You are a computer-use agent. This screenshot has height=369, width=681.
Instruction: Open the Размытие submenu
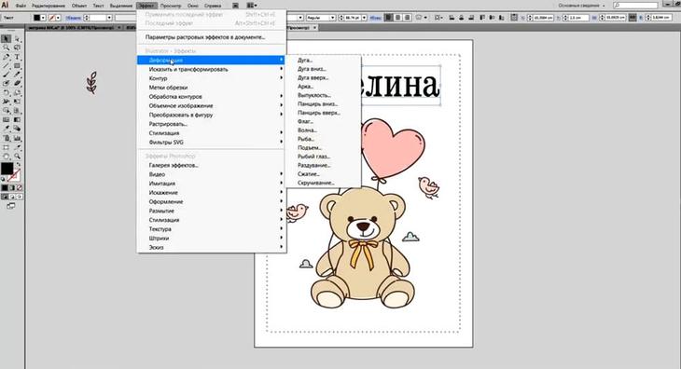click(212, 211)
